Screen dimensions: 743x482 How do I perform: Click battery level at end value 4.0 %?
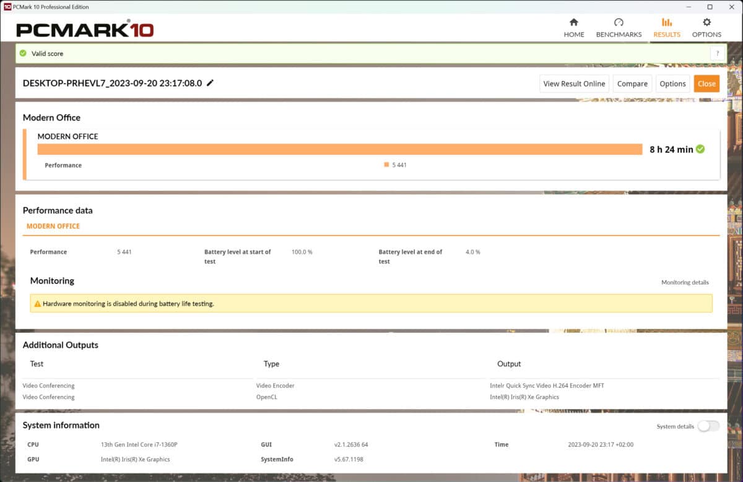(473, 252)
